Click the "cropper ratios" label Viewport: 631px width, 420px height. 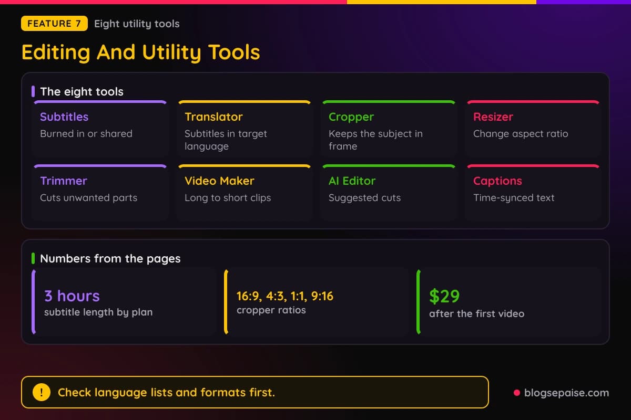271,310
